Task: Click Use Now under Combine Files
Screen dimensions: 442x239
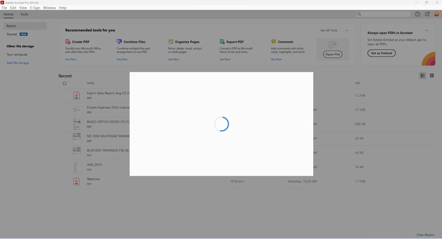Action: pyautogui.click(x=122, y=59)
